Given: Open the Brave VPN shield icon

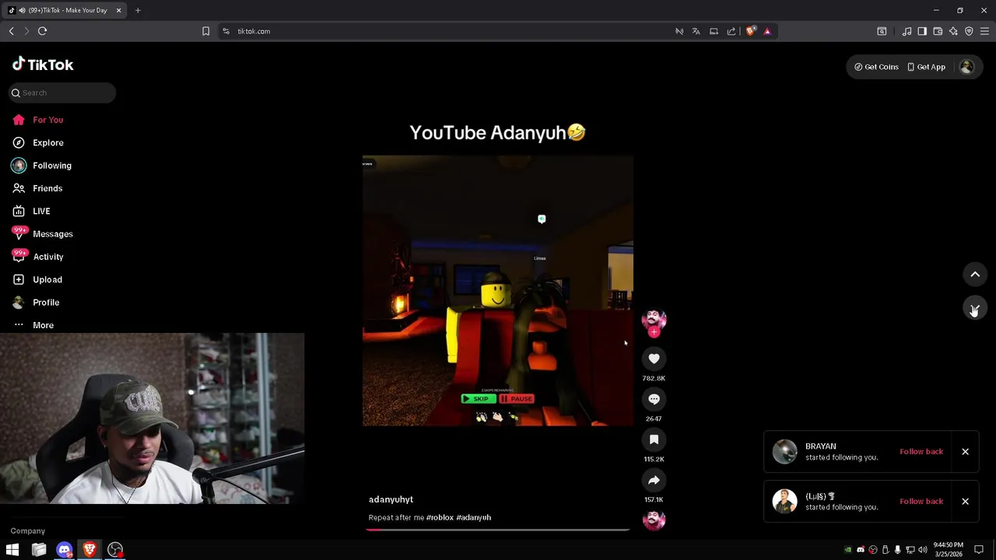Looking at the screenshot, I should tap(969, 31).
